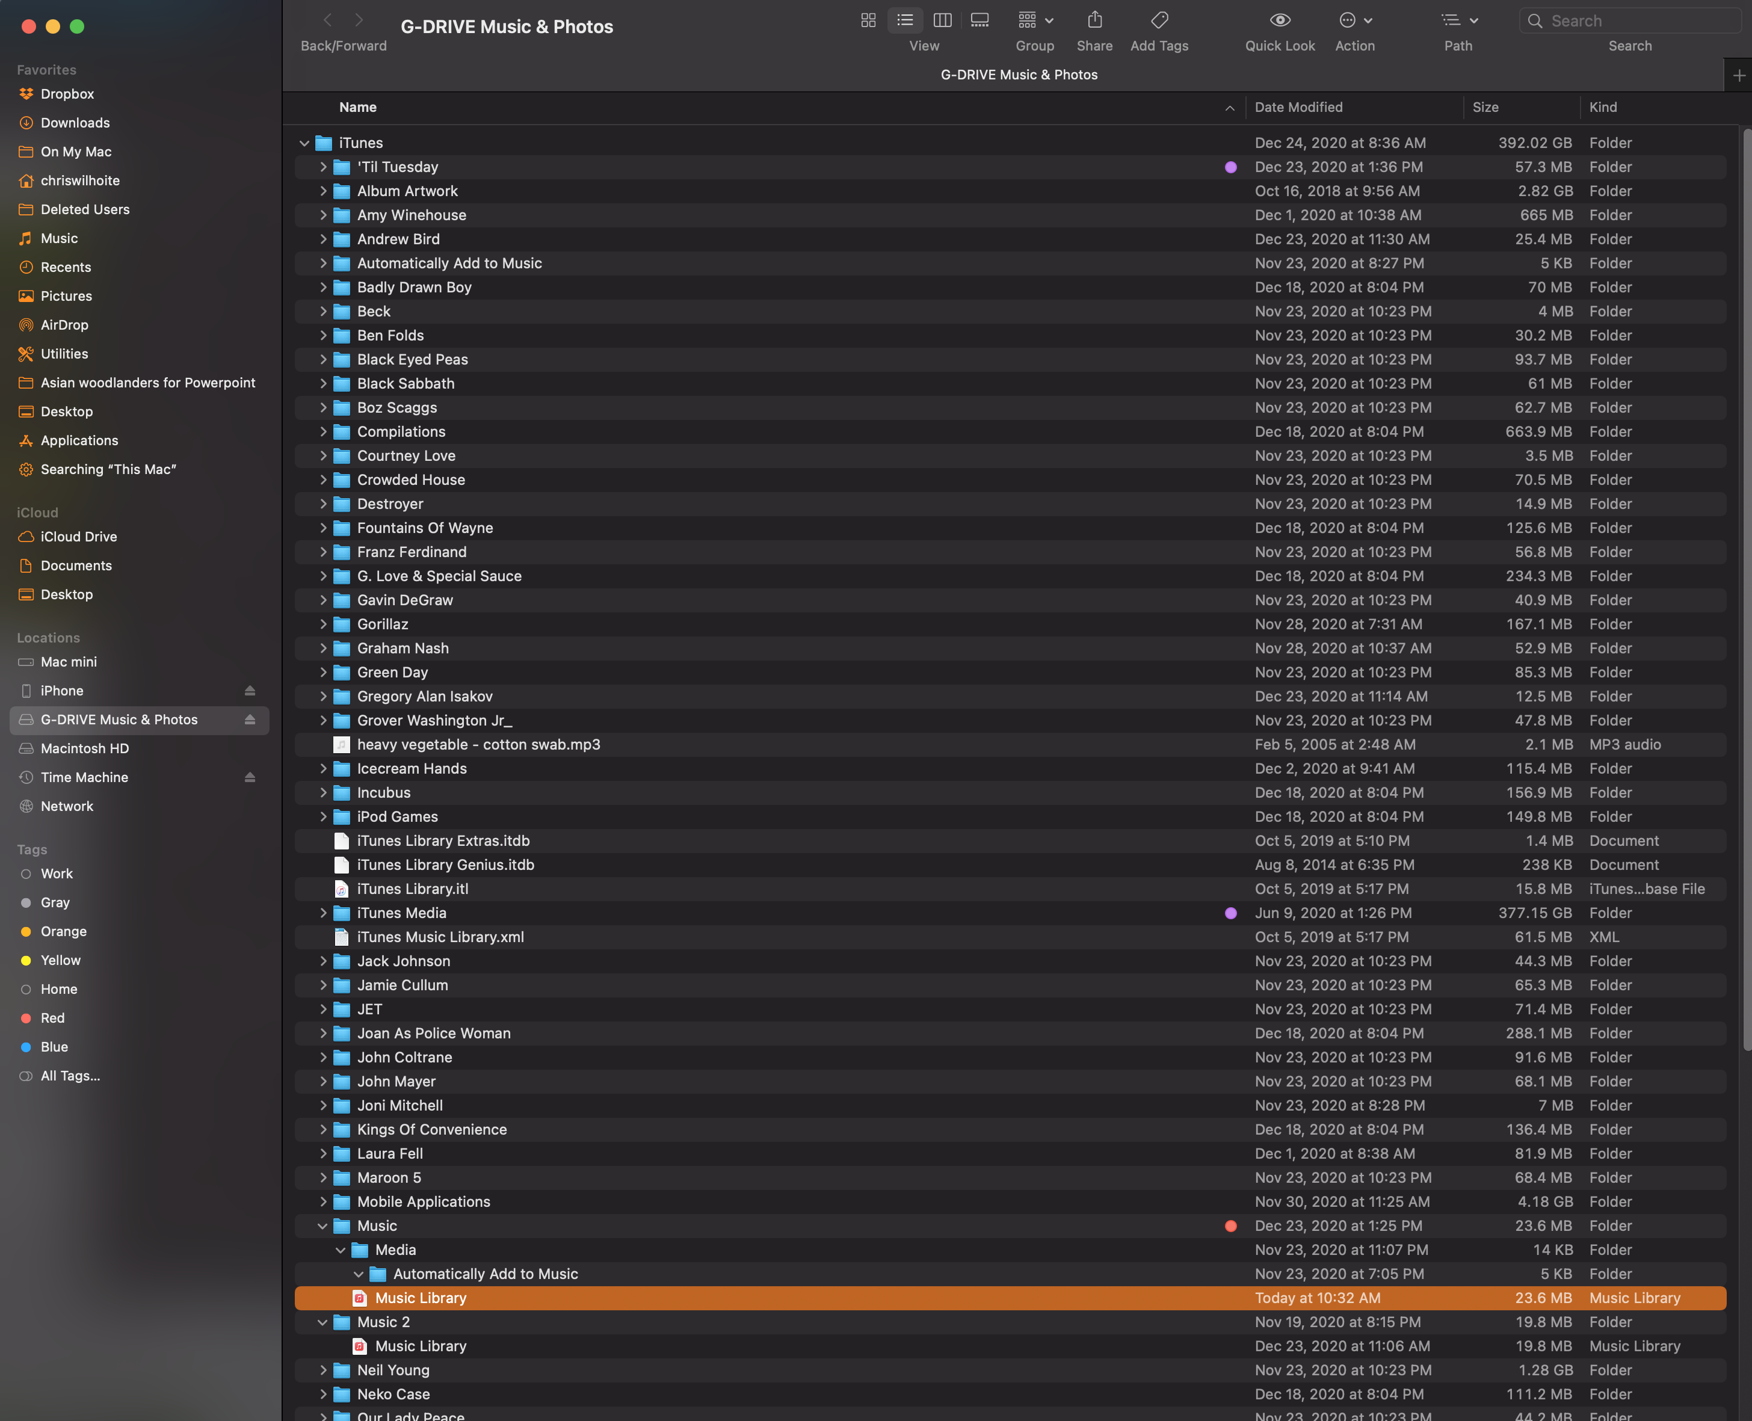The height and width of the screenshot is (1421, 1752).
Task: Open Quick Look eye icon
Action: (1280, 20)
